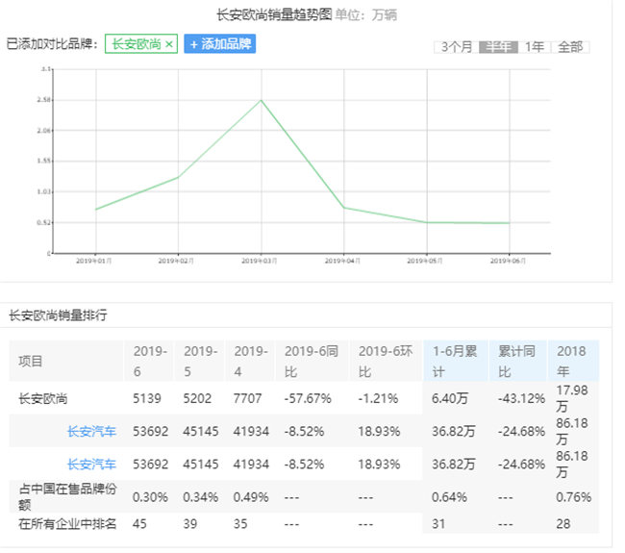Click the 2019年03月 peak point on chart

262,100
